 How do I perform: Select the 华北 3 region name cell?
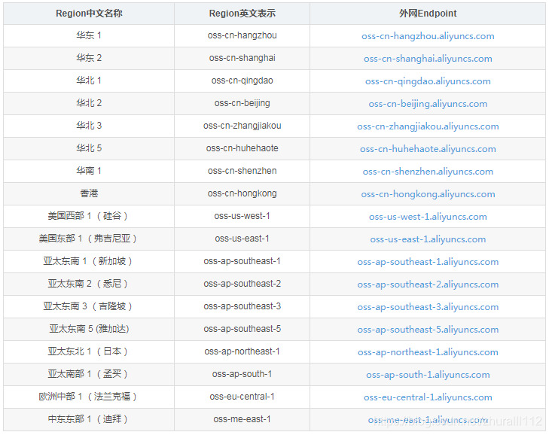89,126
